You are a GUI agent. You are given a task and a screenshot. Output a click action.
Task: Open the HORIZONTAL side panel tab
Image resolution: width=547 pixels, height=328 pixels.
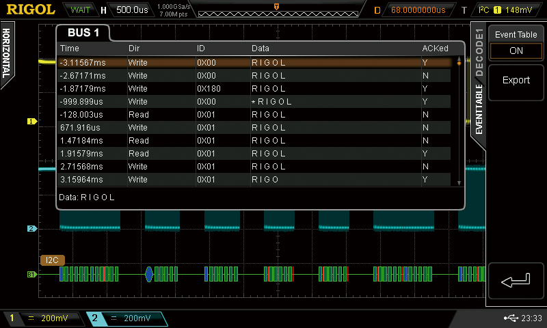pos(7,54)
